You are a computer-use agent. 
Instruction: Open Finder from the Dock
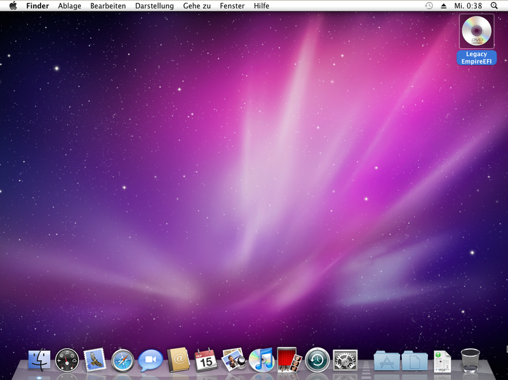click(39, 360)
